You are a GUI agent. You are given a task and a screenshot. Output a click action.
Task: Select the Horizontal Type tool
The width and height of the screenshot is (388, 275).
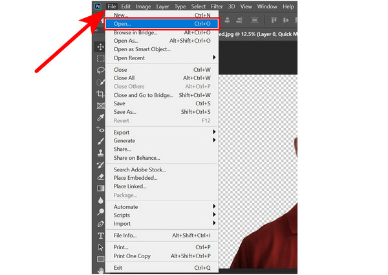click(100, 236)
